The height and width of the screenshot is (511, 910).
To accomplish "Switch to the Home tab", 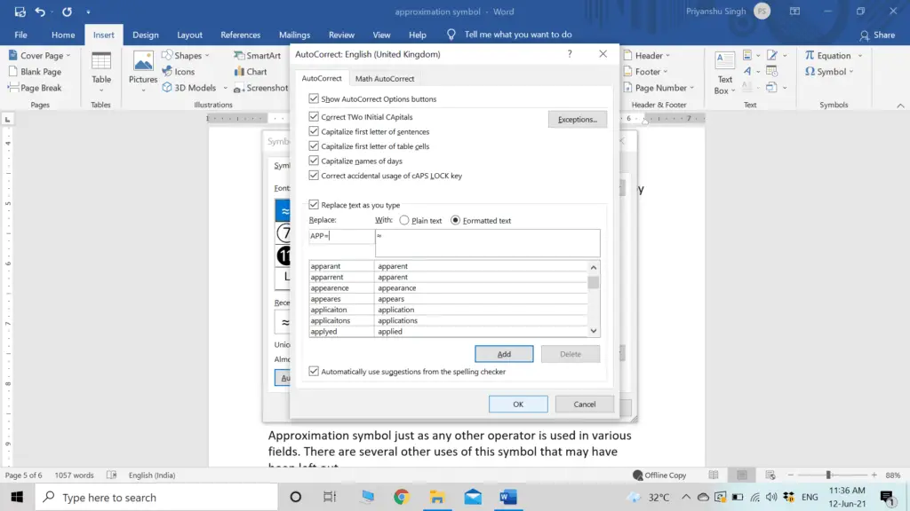I will pyautogui.click(x=63, y=35).
